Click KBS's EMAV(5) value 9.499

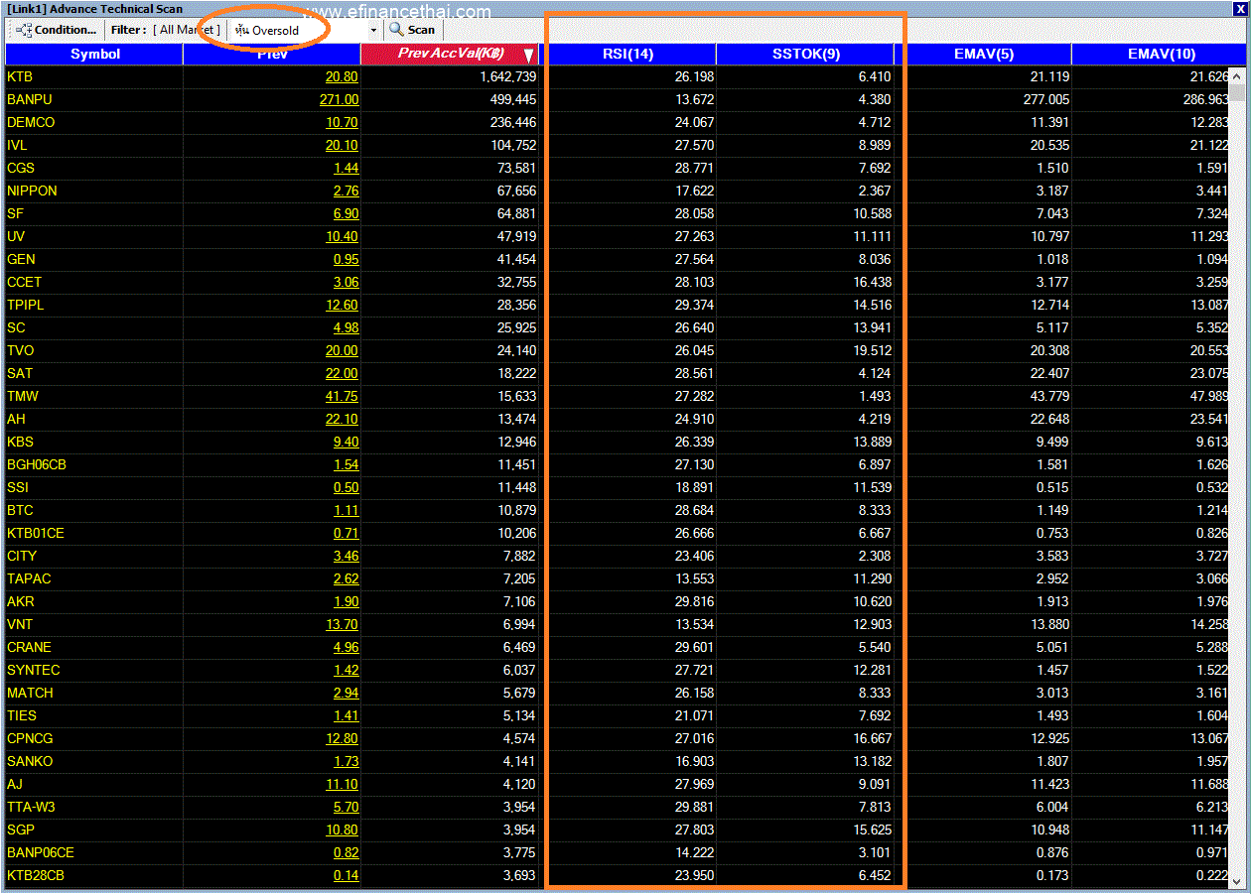1052,442
